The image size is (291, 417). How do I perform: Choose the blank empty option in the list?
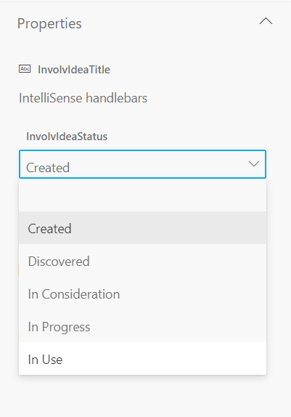tap(142, 195)
